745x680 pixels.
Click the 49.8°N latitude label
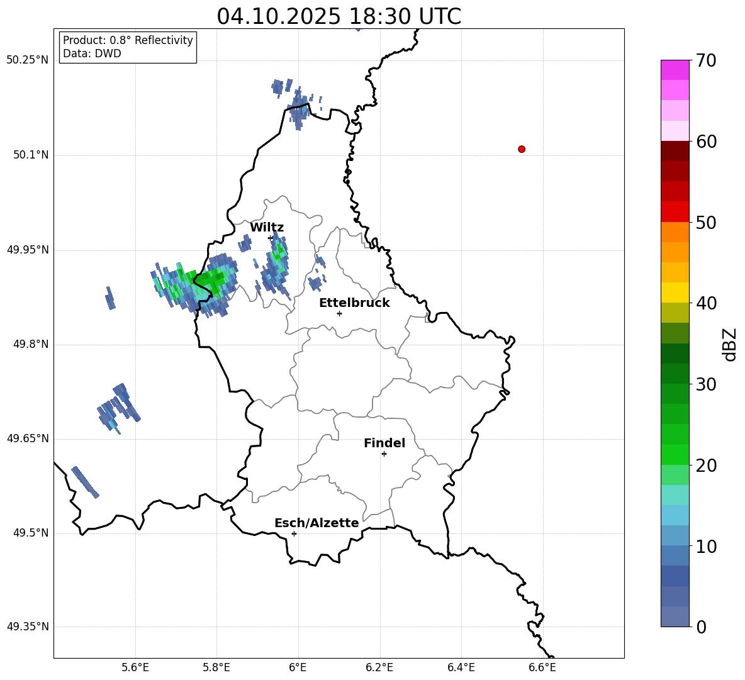[31, 344]
